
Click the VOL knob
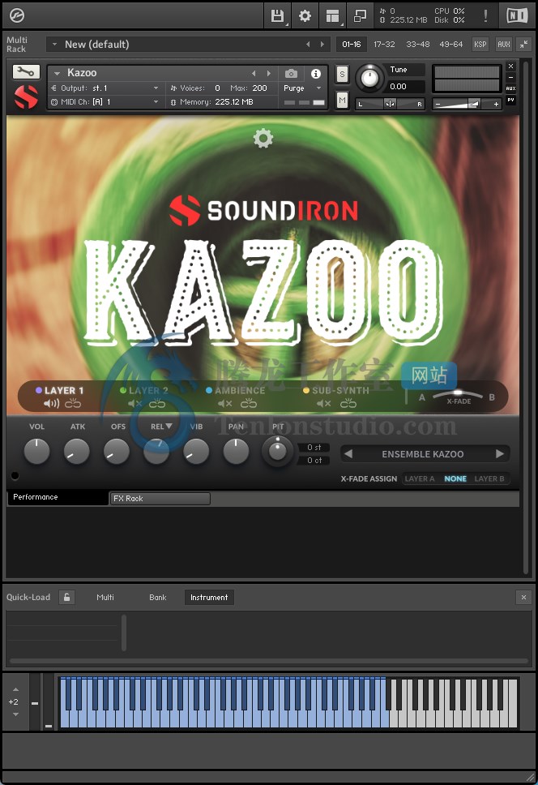[x=37, y=452]
